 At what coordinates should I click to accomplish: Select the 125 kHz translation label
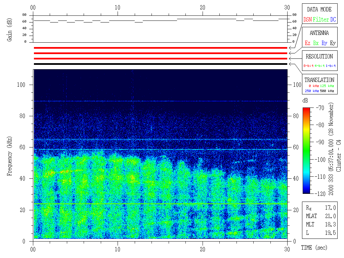click(x=328, y=86)
